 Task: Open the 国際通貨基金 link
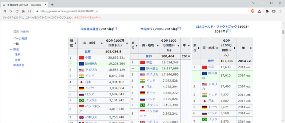tap(89, 29)
